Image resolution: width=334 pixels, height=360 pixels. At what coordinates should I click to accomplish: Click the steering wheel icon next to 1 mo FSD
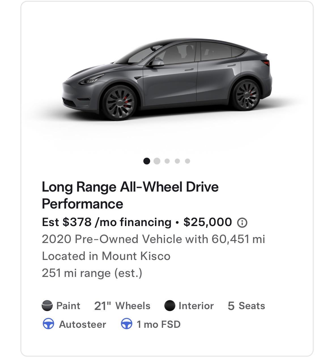pos(126,324)
